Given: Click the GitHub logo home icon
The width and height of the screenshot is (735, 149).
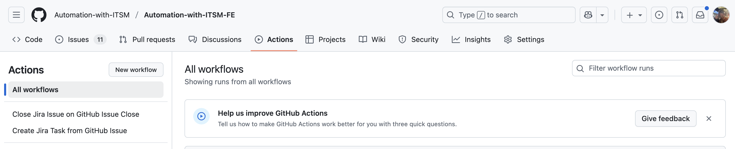Looking at the screenshot, I should [39, 15].
